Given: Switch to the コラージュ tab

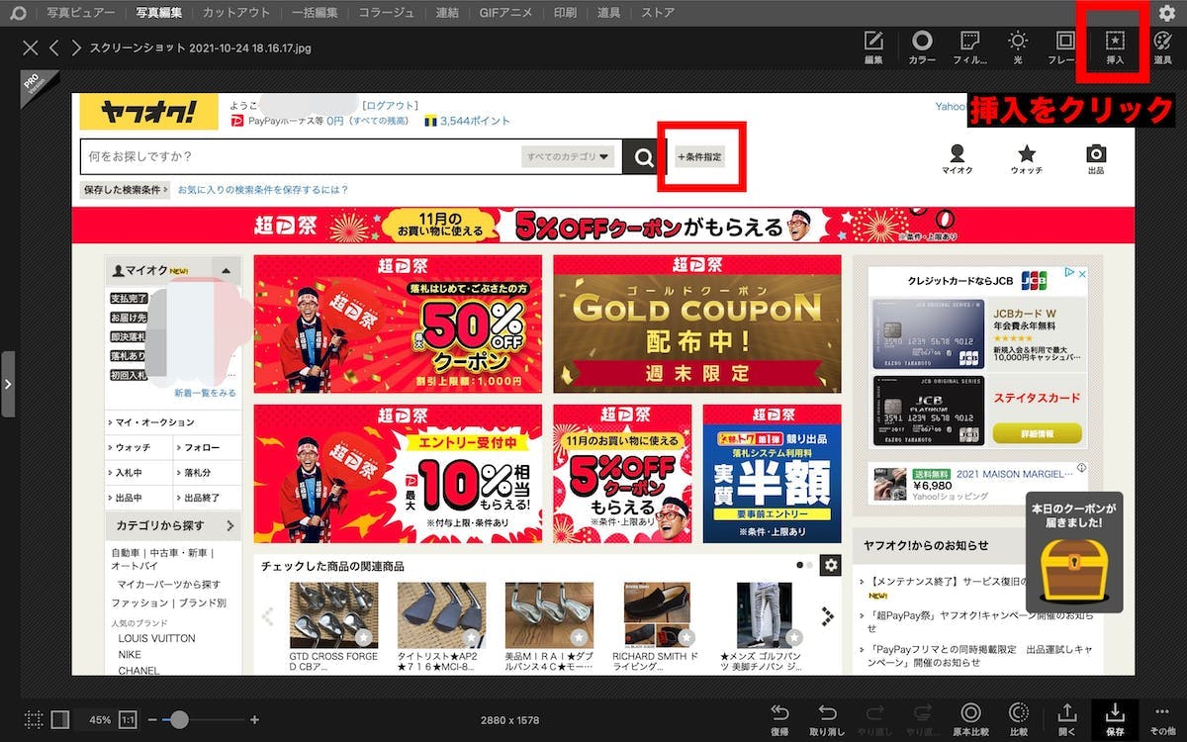Looking at the screenshot, I should coord(387,13).
